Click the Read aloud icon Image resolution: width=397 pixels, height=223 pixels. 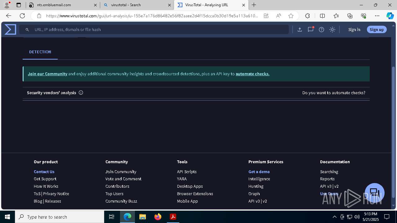(279, 16)
